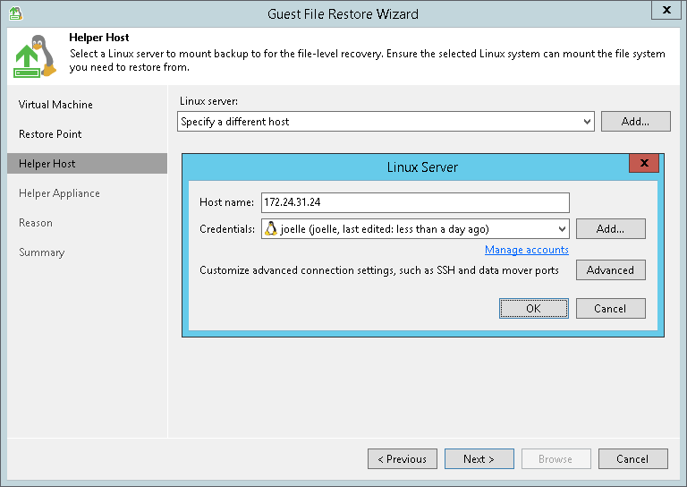This screenshot has height=487, width=687.
Task: Open the Manage accounts link
Action: [x=527, y=250]
